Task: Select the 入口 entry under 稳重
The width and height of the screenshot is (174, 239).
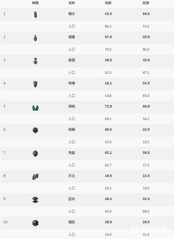Action: tap(72, 49)
